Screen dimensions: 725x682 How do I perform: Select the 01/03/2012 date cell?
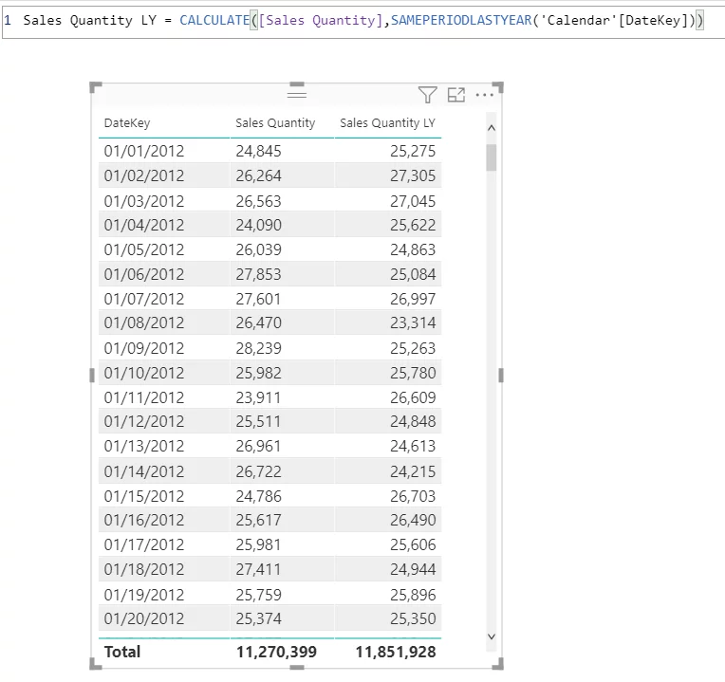(144, 201)
